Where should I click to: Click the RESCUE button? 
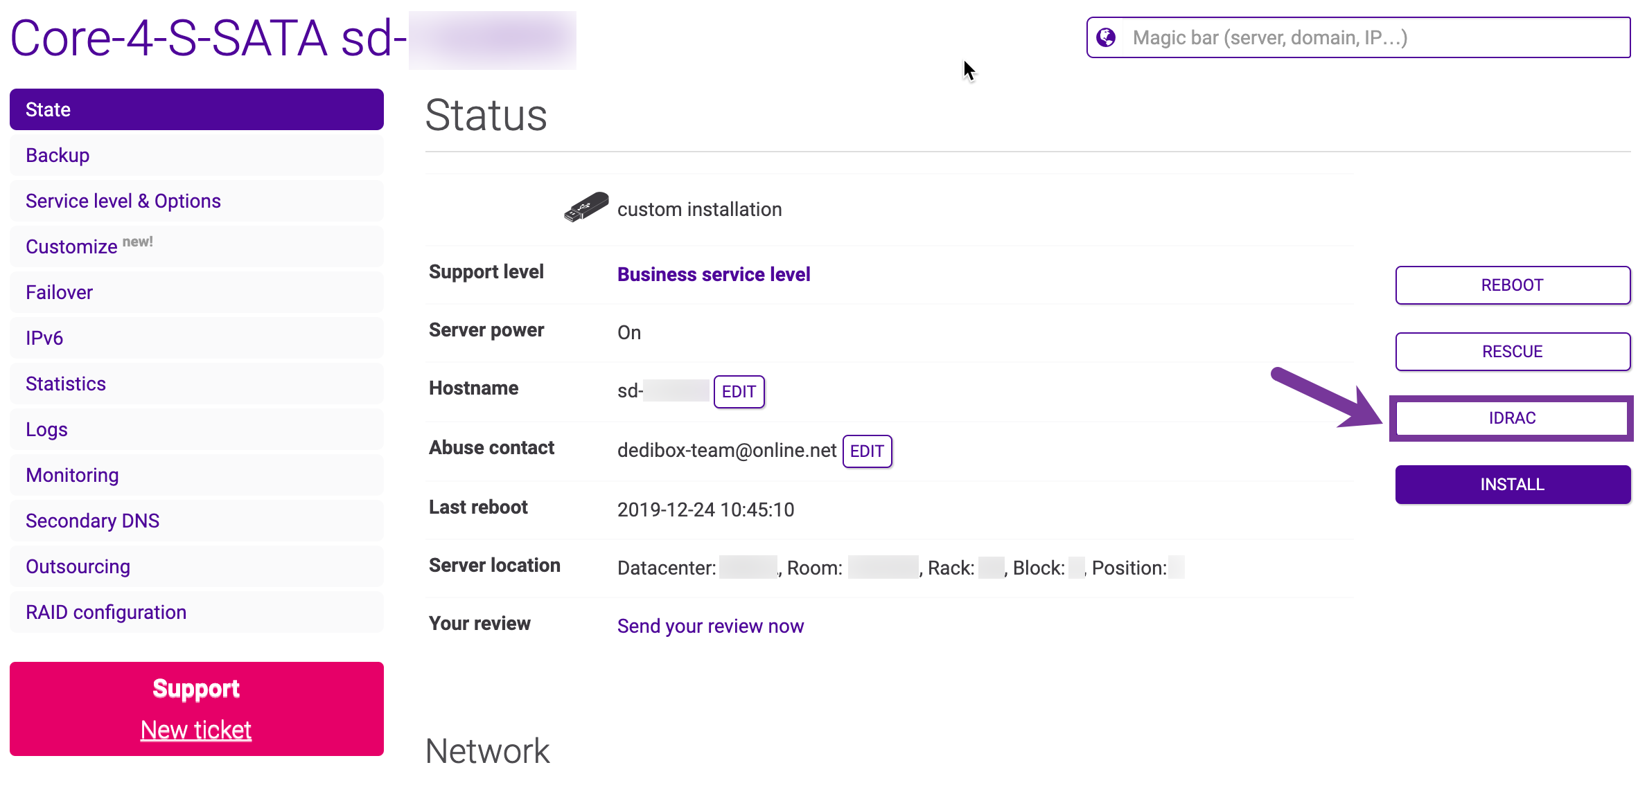(1512, 352)
